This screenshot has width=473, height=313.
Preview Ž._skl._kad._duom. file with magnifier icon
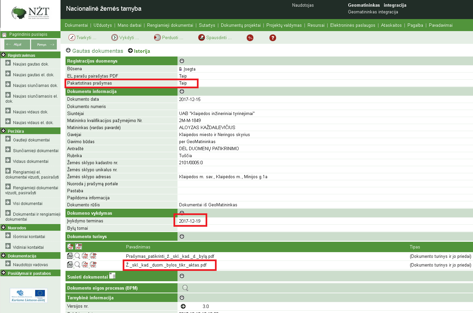[77, 265]
